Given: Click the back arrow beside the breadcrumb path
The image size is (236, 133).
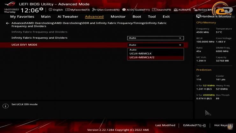Looking at the screenshot, I should (8, 23).
